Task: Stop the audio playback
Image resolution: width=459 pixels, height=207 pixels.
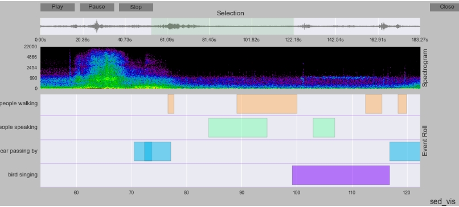Action: pos(136,7)
